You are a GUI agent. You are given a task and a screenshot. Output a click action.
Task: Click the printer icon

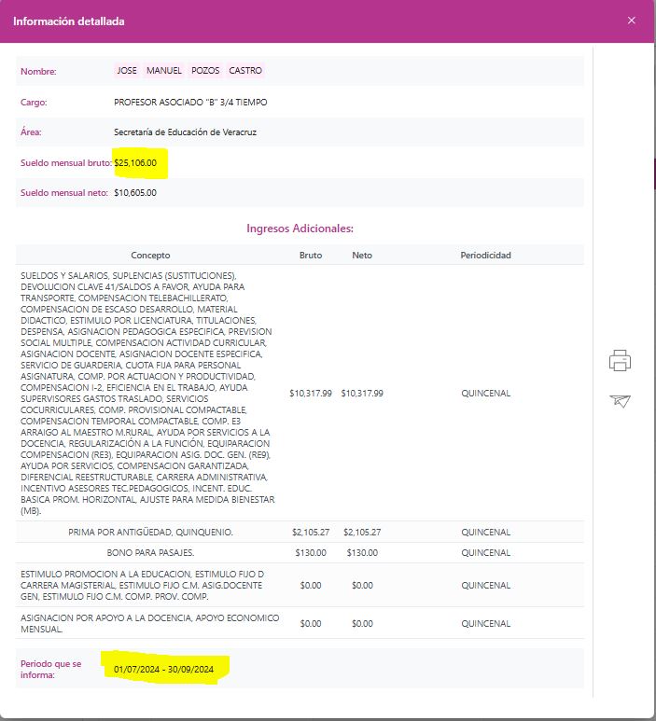coord(621,360)
